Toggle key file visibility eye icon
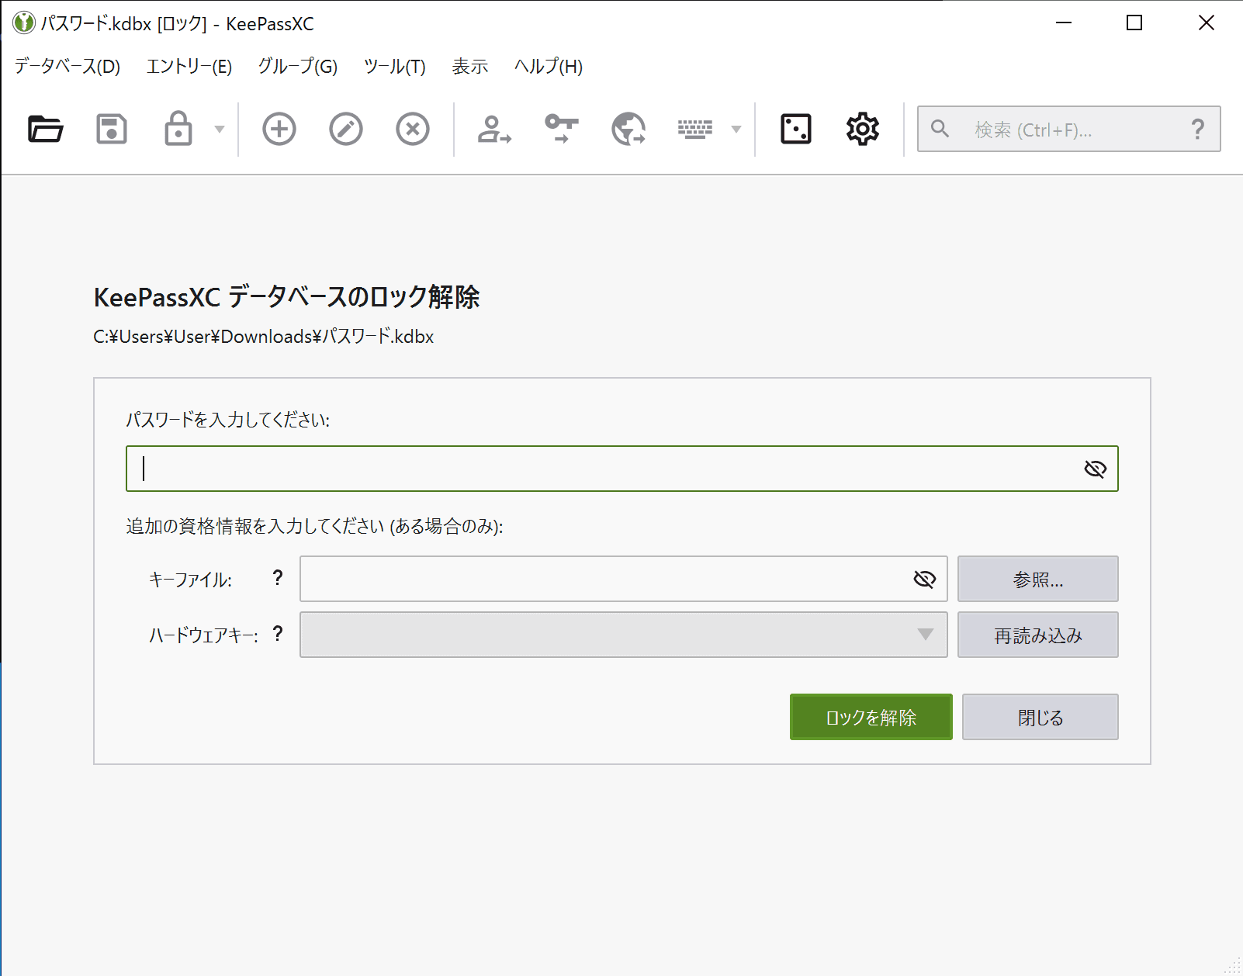This screenshot has width=1243, height=976. [924, 579]
